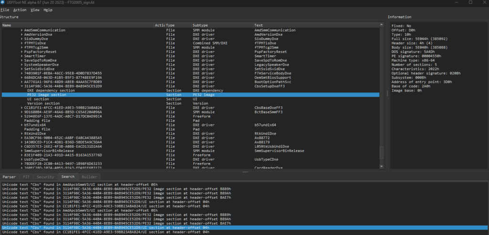This screenshot has width=489, height=235.
Task: Click the Action column header
Action: (160, 25)
